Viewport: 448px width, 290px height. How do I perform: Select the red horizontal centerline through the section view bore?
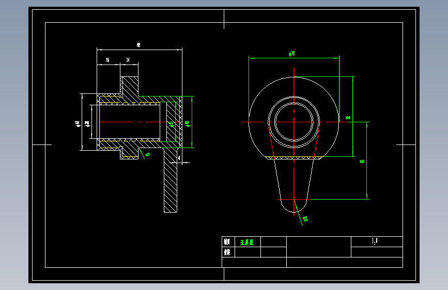pyautogui.click(x=139, y=122)
